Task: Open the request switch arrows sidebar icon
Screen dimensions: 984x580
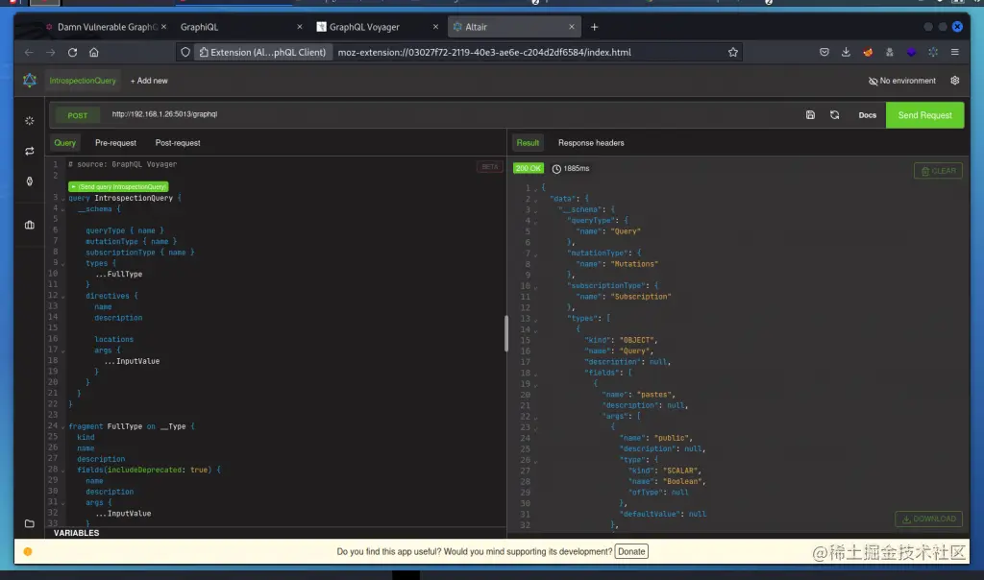Action: (x=30, y=151)
